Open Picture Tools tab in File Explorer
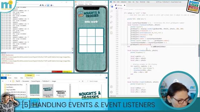Image resolution: width=200 pixels, height=112 pixels. (x=29, y=78)
